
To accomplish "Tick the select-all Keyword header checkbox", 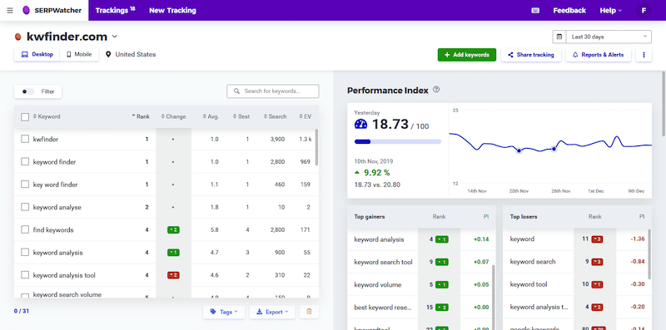I will 25,116.
